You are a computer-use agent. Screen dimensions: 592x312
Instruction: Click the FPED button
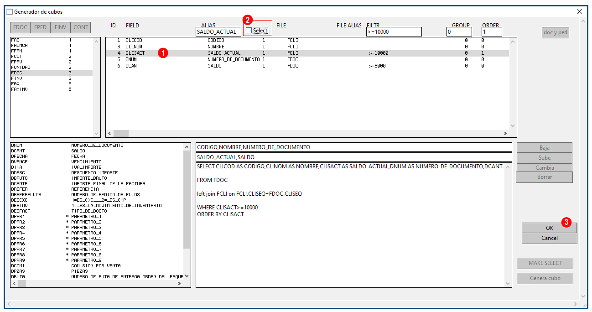40,27
